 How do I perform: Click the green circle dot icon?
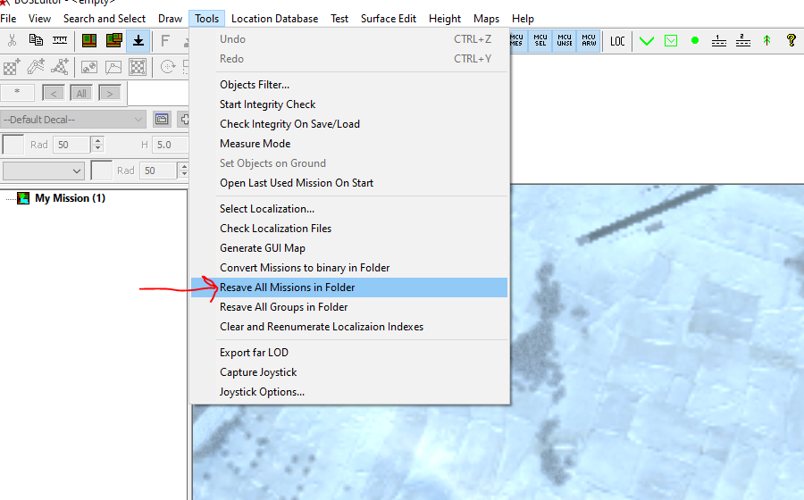click(x=694, y=40)
